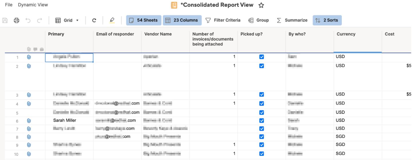
Task: Open attachment paperclip on row 3
Action: (29, 95)
